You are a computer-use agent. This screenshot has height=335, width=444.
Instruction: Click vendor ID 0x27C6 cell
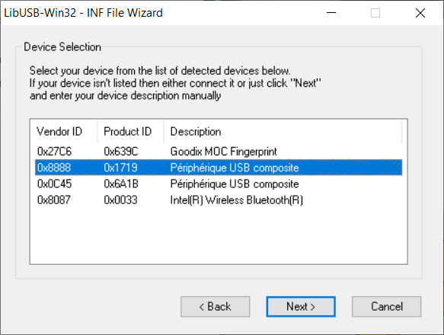tap(54, 152)
